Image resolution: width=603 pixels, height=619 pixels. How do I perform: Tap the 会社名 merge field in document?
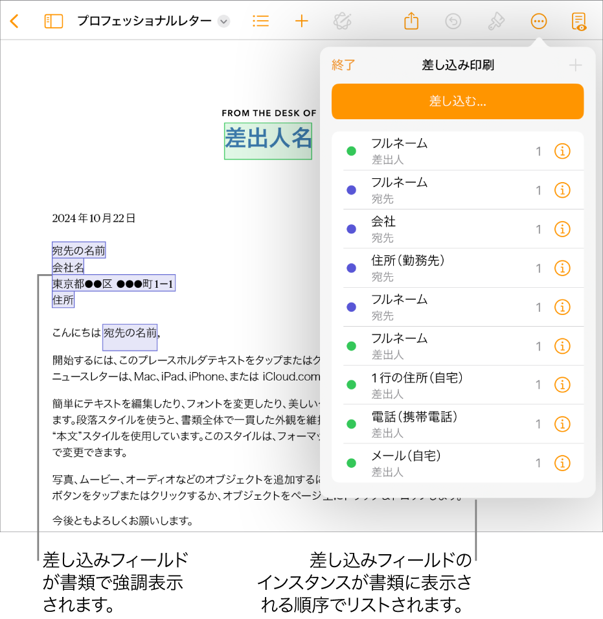click(68, 267)
